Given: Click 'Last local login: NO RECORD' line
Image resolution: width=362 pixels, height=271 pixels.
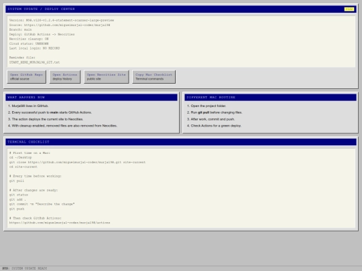Looking at the screenshot, I should (x=34, y=48).
